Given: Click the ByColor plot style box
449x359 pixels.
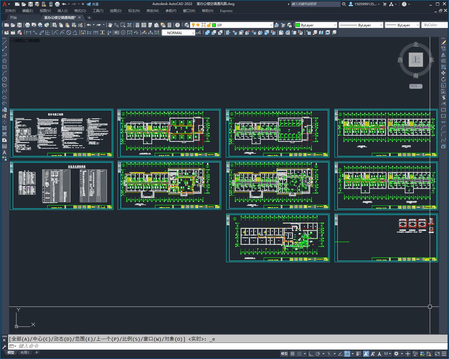Looking at the screenshot, I should tap(434, 25).
